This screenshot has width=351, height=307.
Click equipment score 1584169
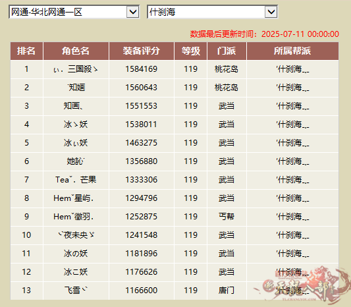pyautogui.click(x=141, y=69)
